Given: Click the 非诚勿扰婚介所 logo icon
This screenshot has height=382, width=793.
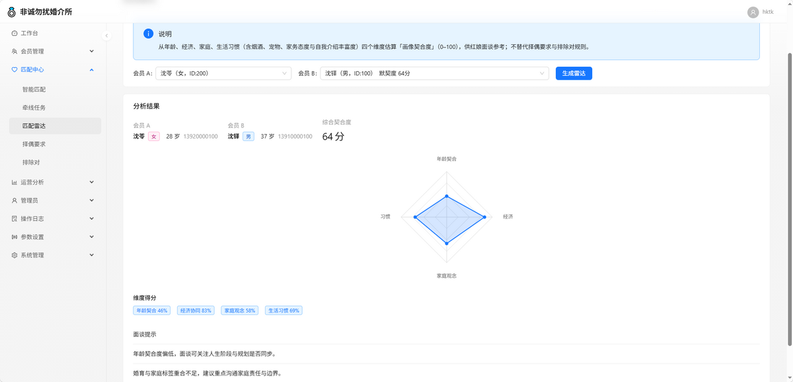Looking at the screenshot, I should pos(11,12).
